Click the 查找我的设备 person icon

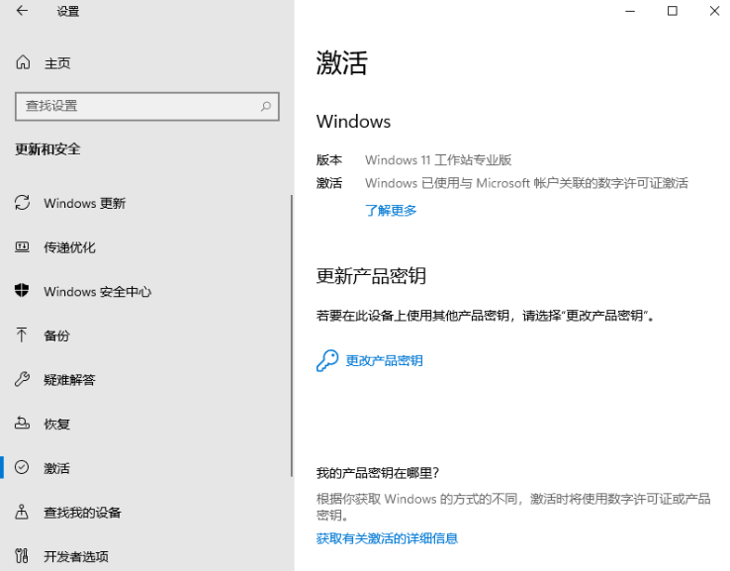pyautogui.click(x=22, y=512)
